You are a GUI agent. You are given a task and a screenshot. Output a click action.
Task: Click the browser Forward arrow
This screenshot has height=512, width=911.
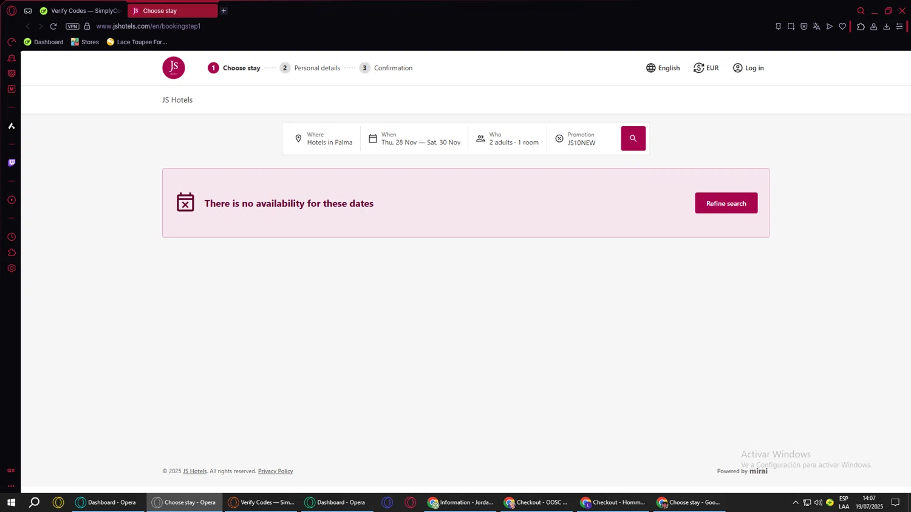(x=40, y=26)
